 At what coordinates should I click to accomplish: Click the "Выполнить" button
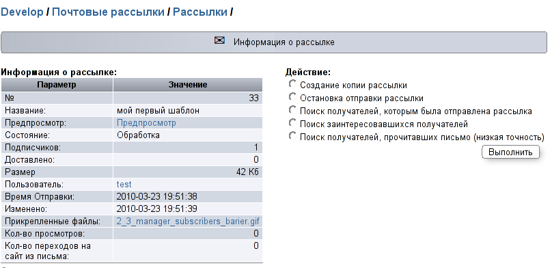point(510,152)
